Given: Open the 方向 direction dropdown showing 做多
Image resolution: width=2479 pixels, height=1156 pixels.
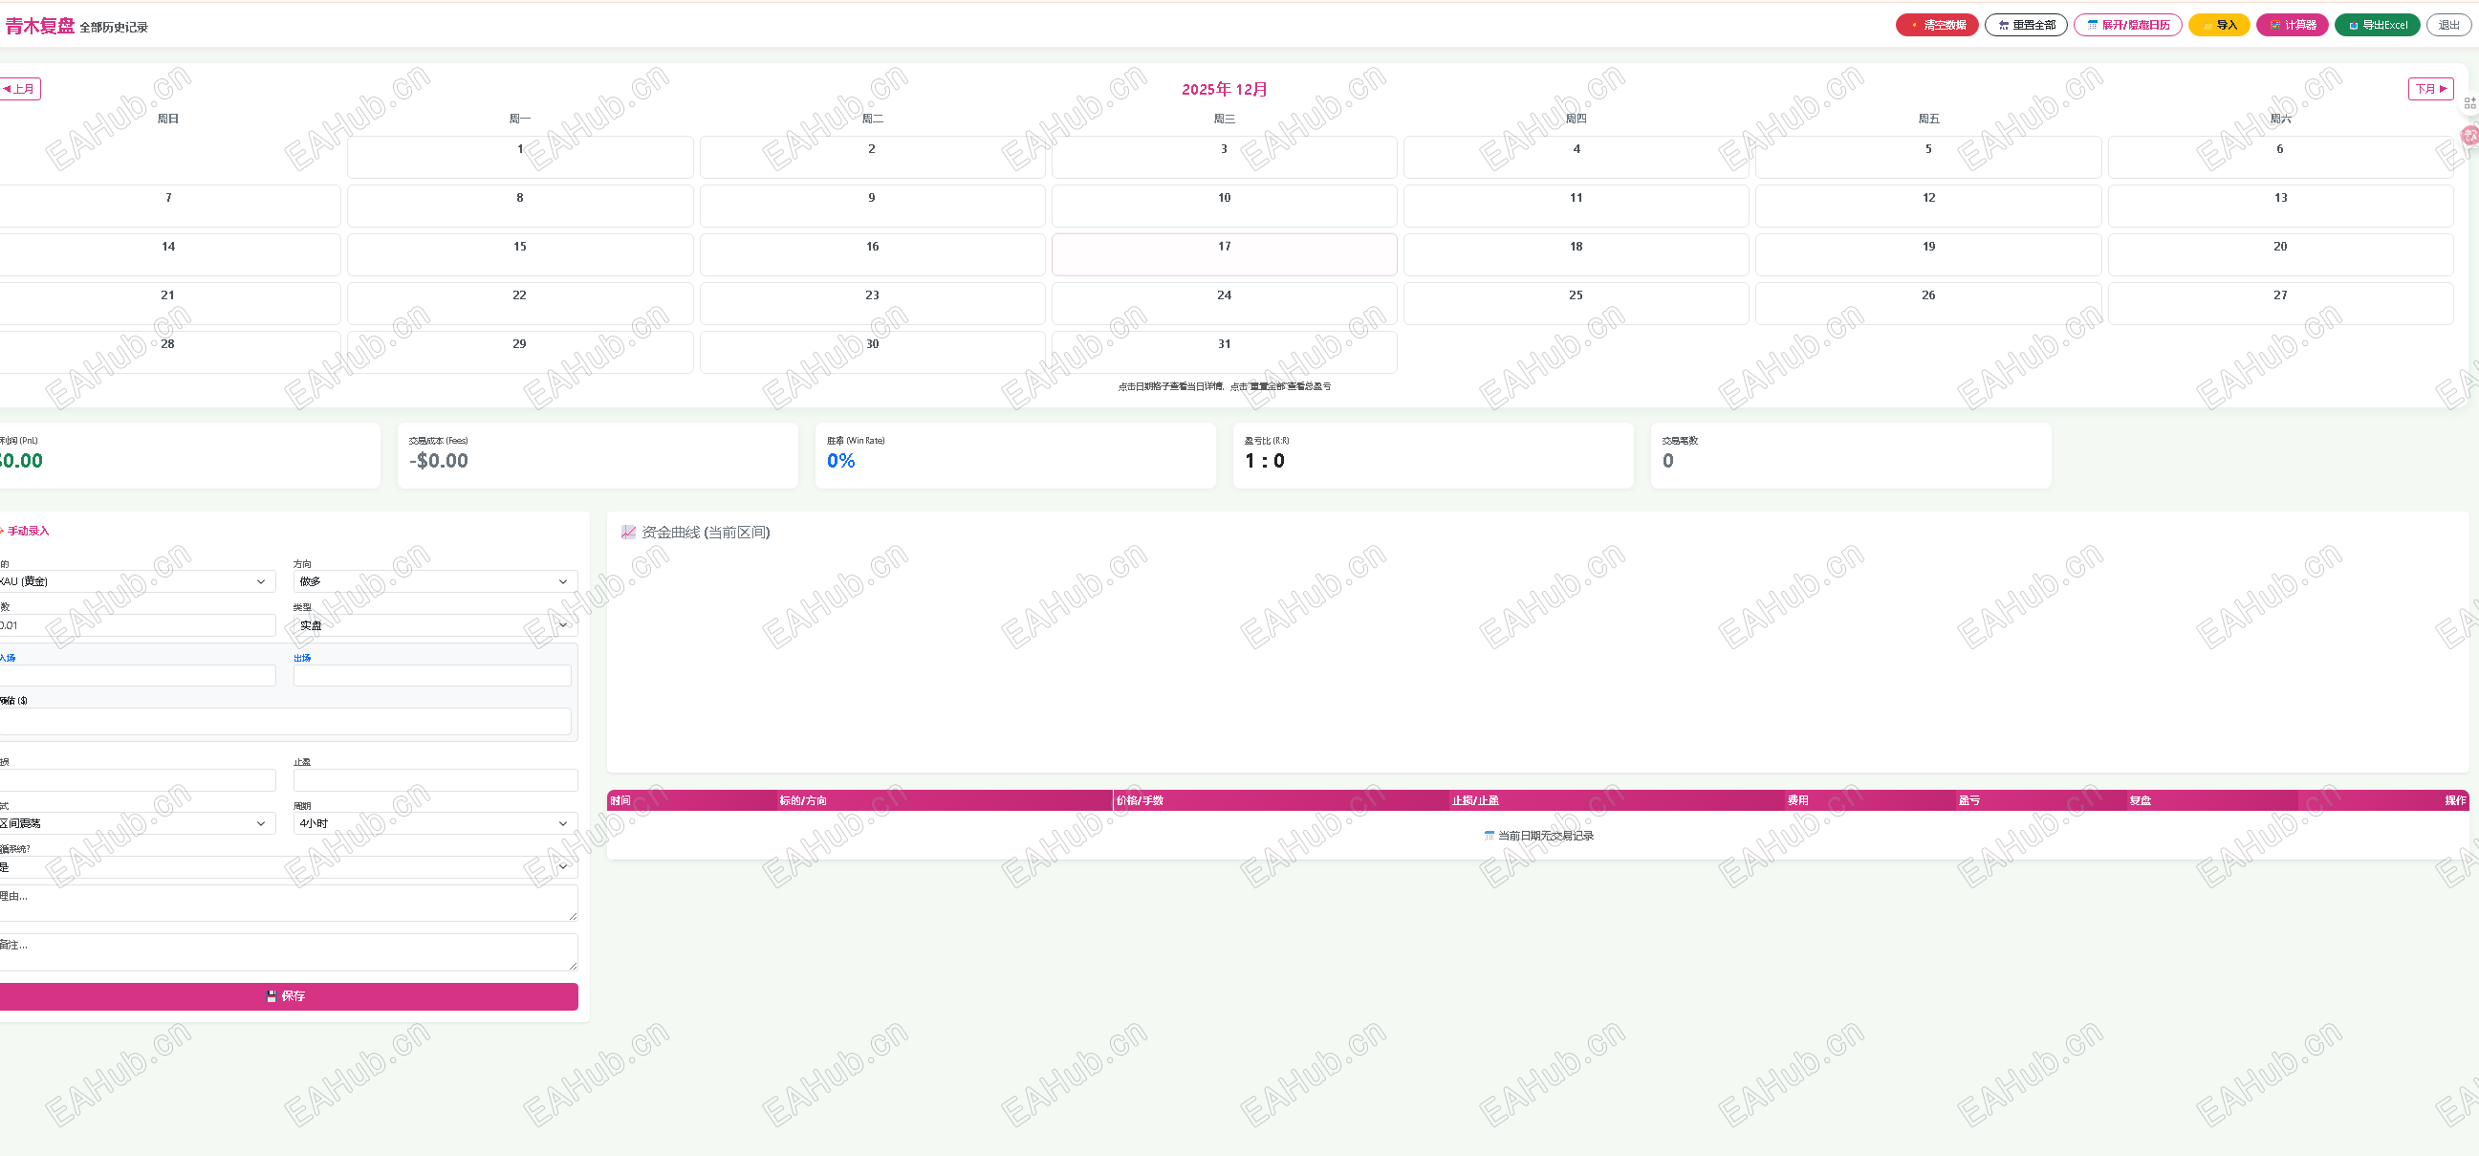Looking at the screenshot, I should click(x=434, y=581).
